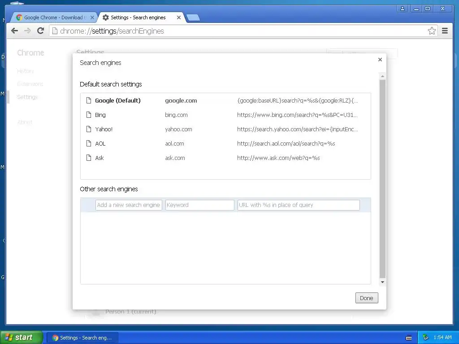Click the system tray clock

tap(442, 338)
